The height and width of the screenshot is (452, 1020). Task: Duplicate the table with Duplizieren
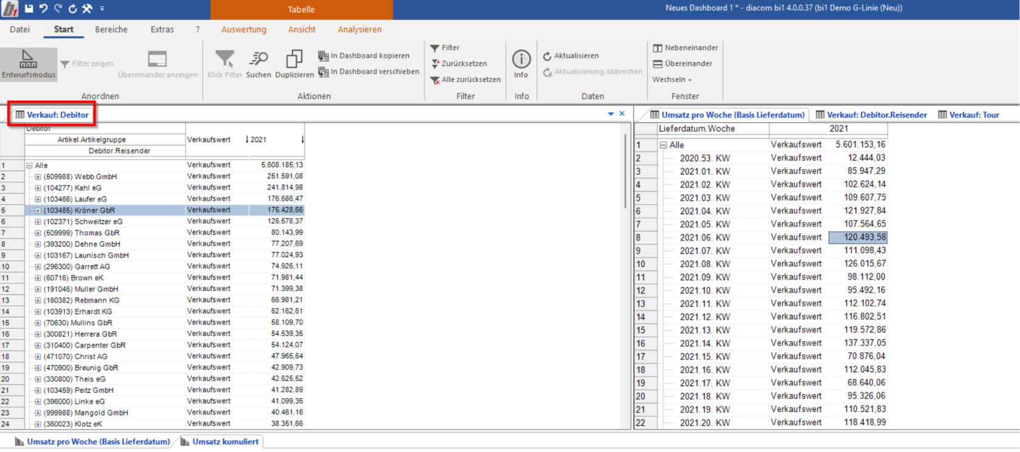pyautogui.click(x=294, y=64)
